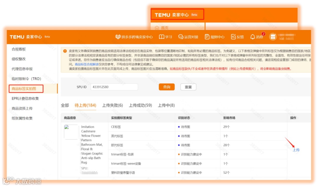
Task: Select 商品资质上传 in the sidebar
Action: pyautogui.click(x=22, y=108)
